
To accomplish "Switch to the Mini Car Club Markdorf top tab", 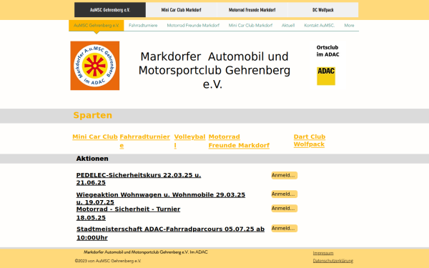I will point(181,10).
